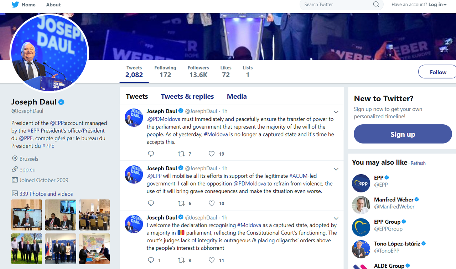The width and height of the screenshot is (456, 269).
Task: Open the epp.eu website link
Action: coord(27,170)
